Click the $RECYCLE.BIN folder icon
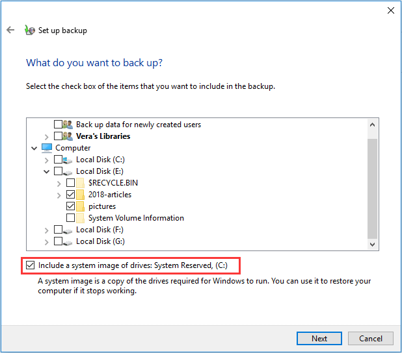 click(x=80, y=183)
